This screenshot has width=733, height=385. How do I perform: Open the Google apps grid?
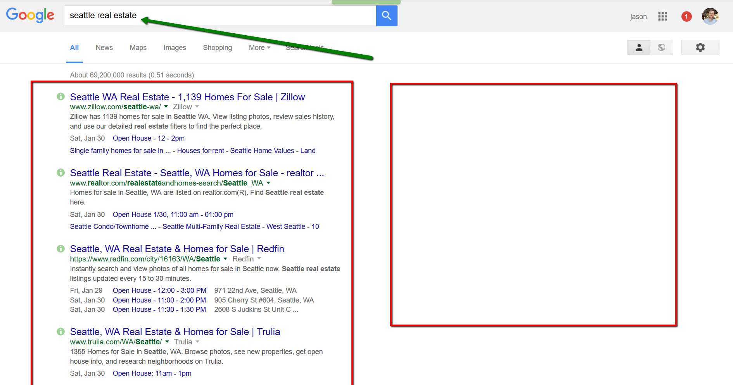tap(662, 16)
